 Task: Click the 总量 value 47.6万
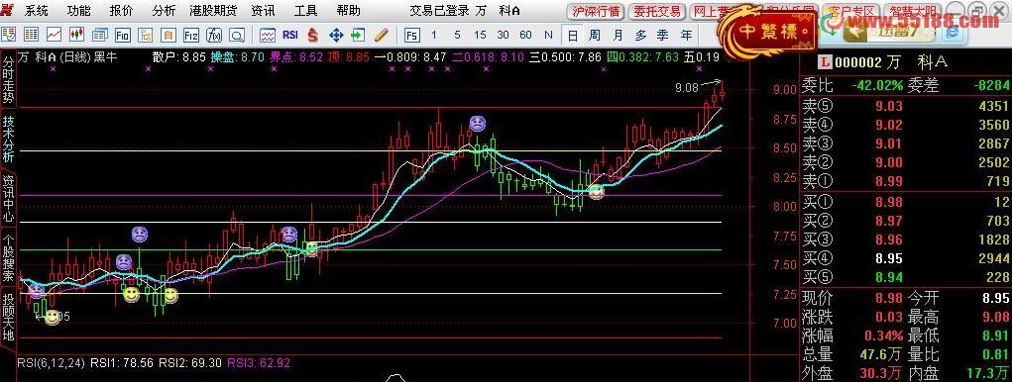tap(880, 354)
